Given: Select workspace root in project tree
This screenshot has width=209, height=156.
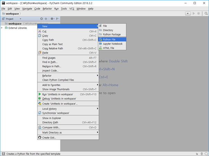Looking at the screenshot, I should pos(15,24).
